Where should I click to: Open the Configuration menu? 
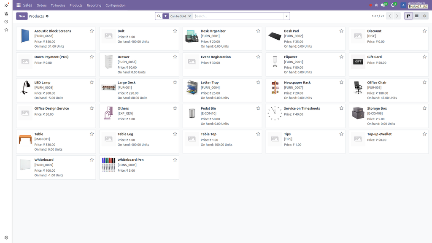click(116, 5)
